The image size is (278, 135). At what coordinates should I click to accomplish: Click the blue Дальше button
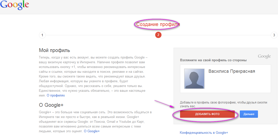[249, 114]
